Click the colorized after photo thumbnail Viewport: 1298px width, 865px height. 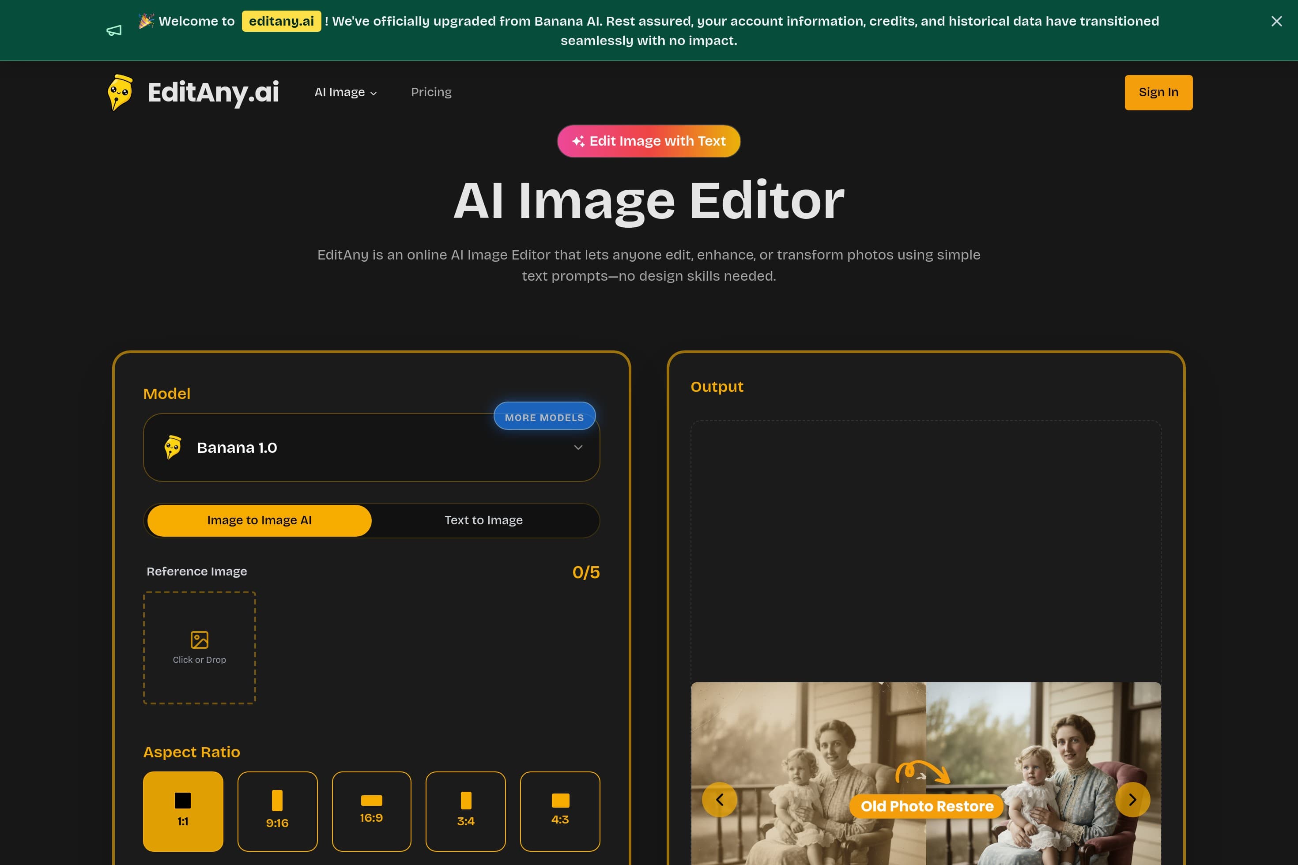(x=1044, y=773)
